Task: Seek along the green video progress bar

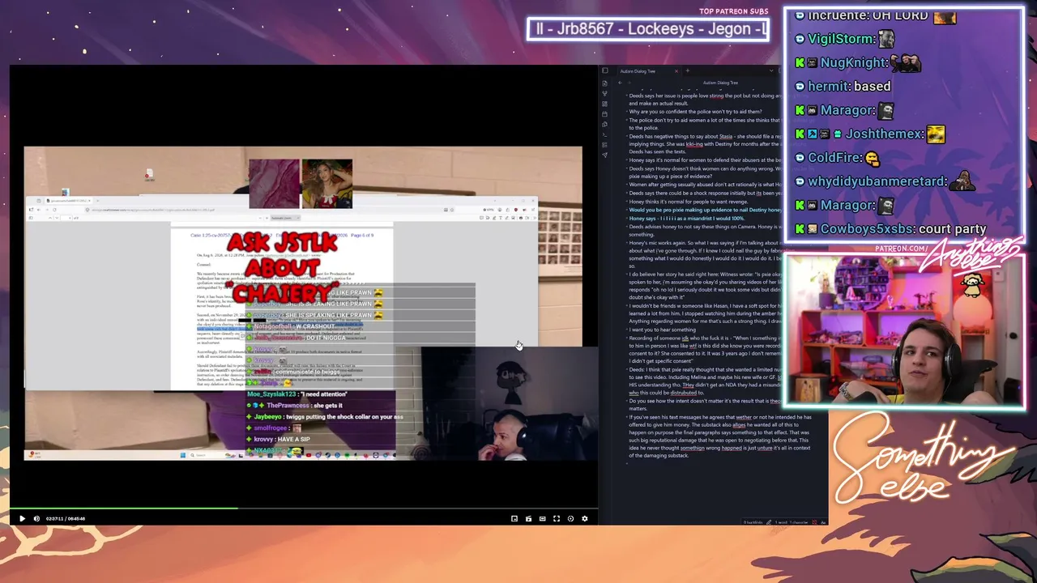Action: click(304, 509)
